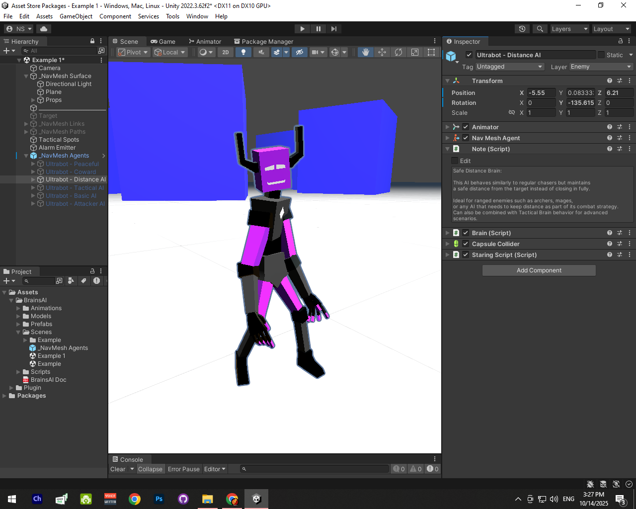Viewport: 636px width, 509px height.
Task: Toggle the GameObject active checkbox beside the name
Action: (x=469, y=55)
